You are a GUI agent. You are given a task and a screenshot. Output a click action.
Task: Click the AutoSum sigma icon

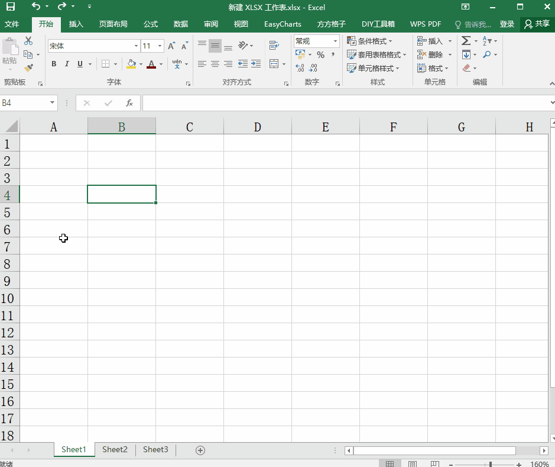[466, 41]
